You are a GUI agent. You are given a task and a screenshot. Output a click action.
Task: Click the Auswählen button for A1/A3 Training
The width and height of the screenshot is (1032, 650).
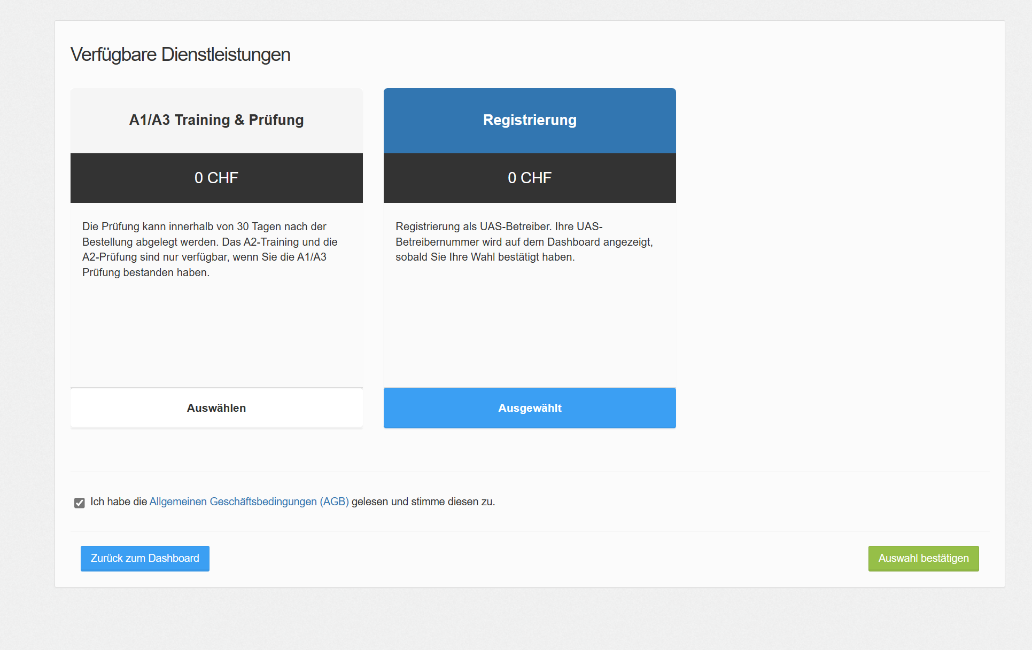tap(216, 408)
